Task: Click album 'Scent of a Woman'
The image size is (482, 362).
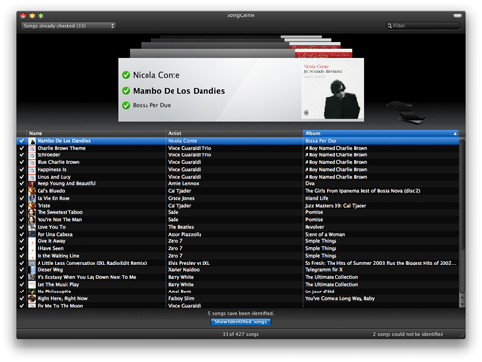Action: (x=325, y=234)
